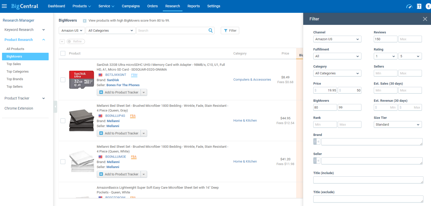Screen dimensions: 431x206
Task: Expand SanDisk Add to Product Tracker arrow
Action: [x=144, y=92]
